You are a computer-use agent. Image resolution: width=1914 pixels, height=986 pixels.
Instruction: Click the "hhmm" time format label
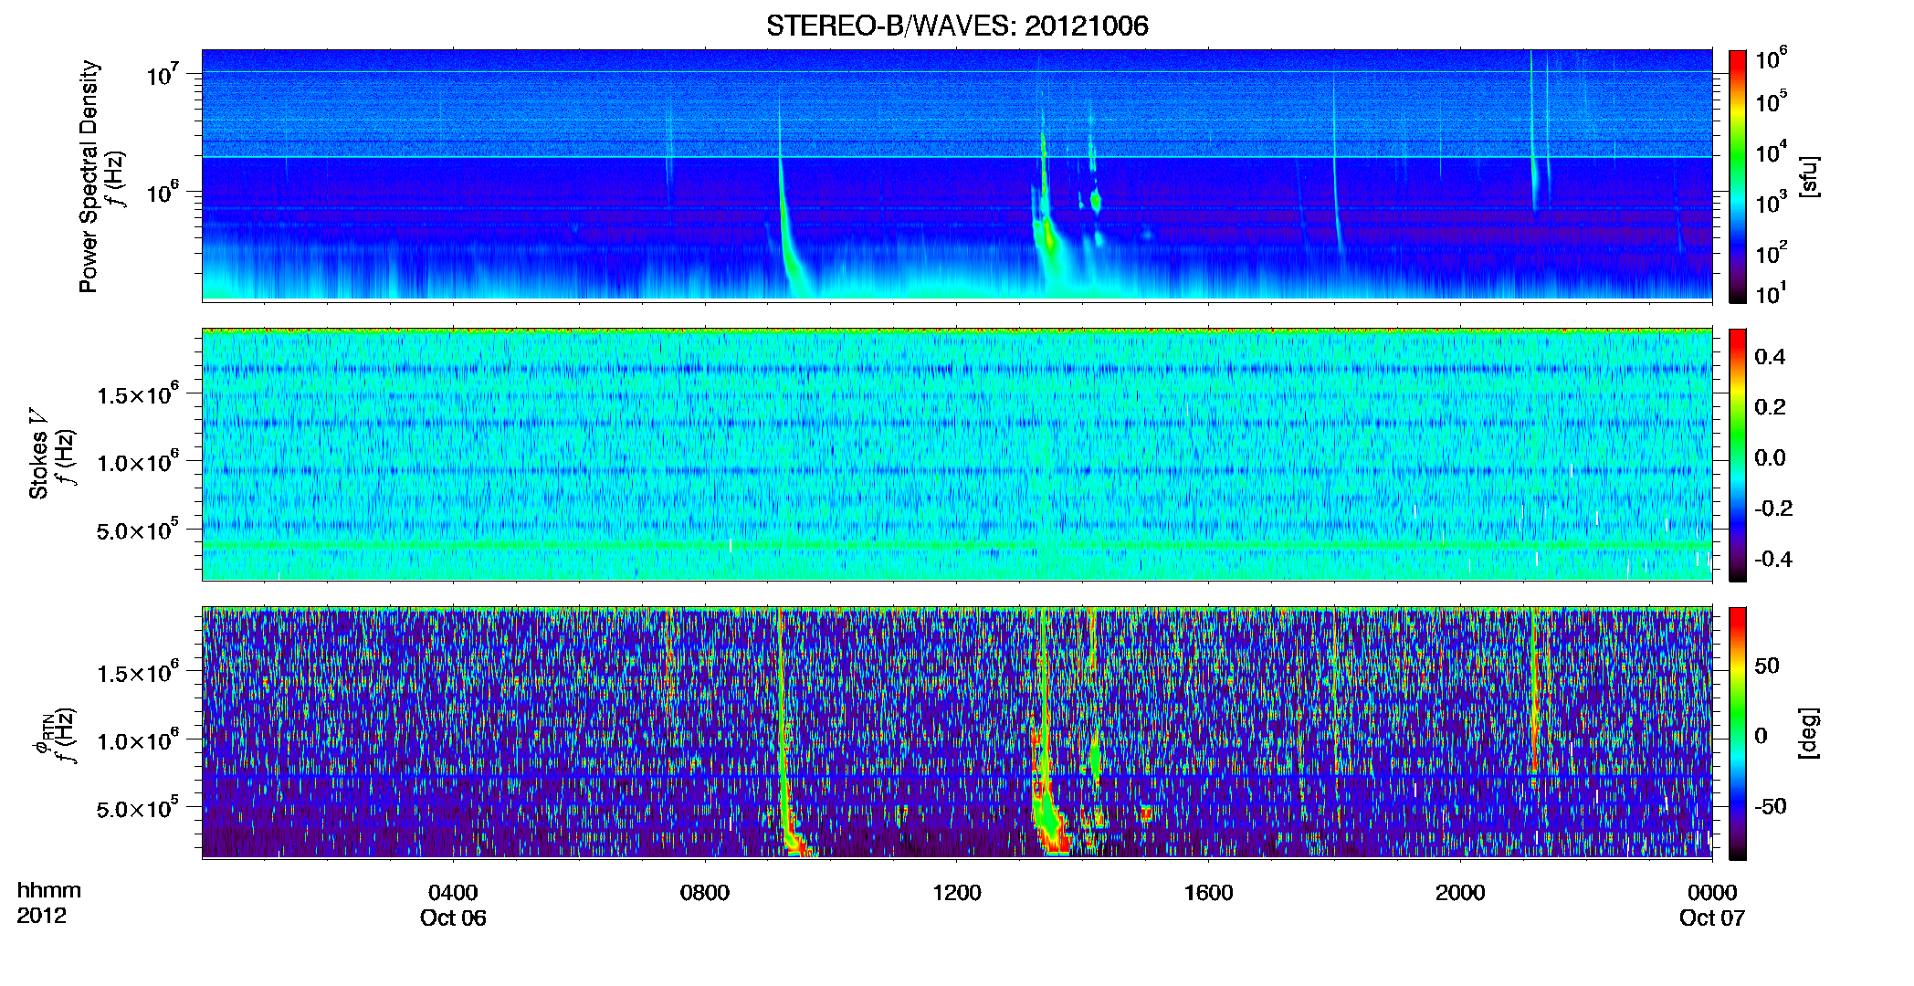48,891
